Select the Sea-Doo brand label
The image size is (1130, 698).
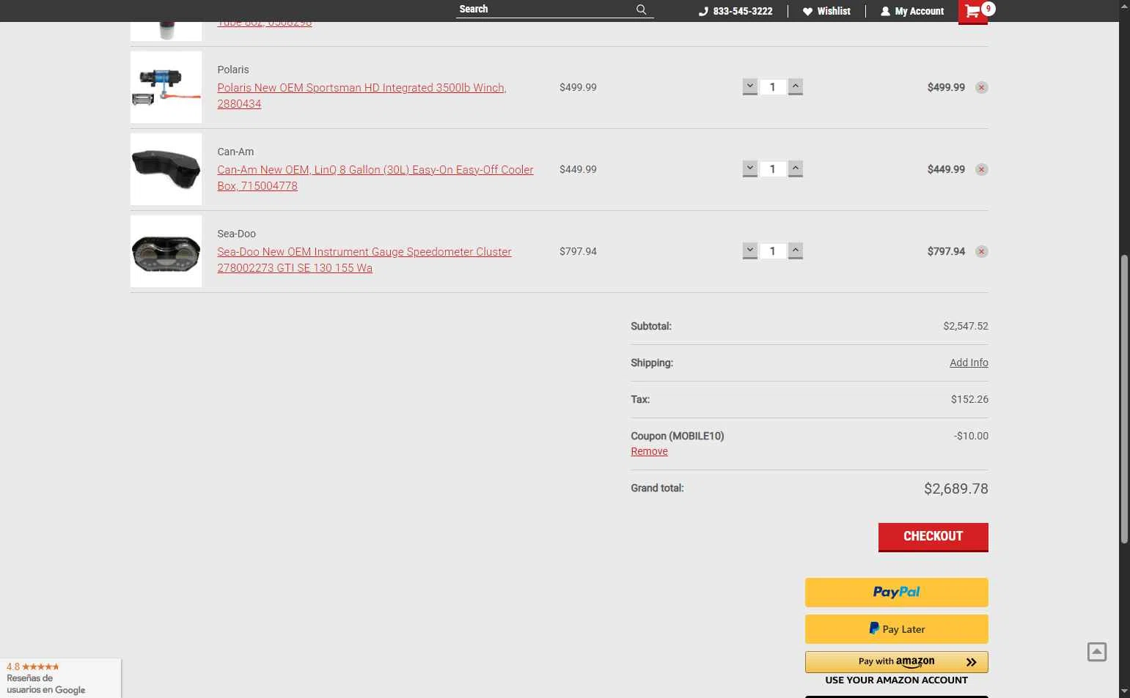pos(236,234)
